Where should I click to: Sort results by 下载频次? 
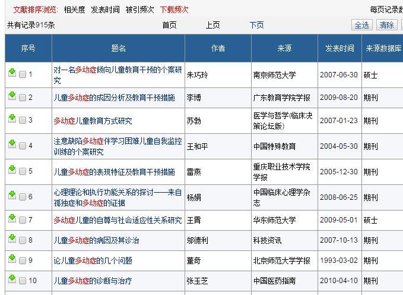pyautogui.click(x=174, y=10)
